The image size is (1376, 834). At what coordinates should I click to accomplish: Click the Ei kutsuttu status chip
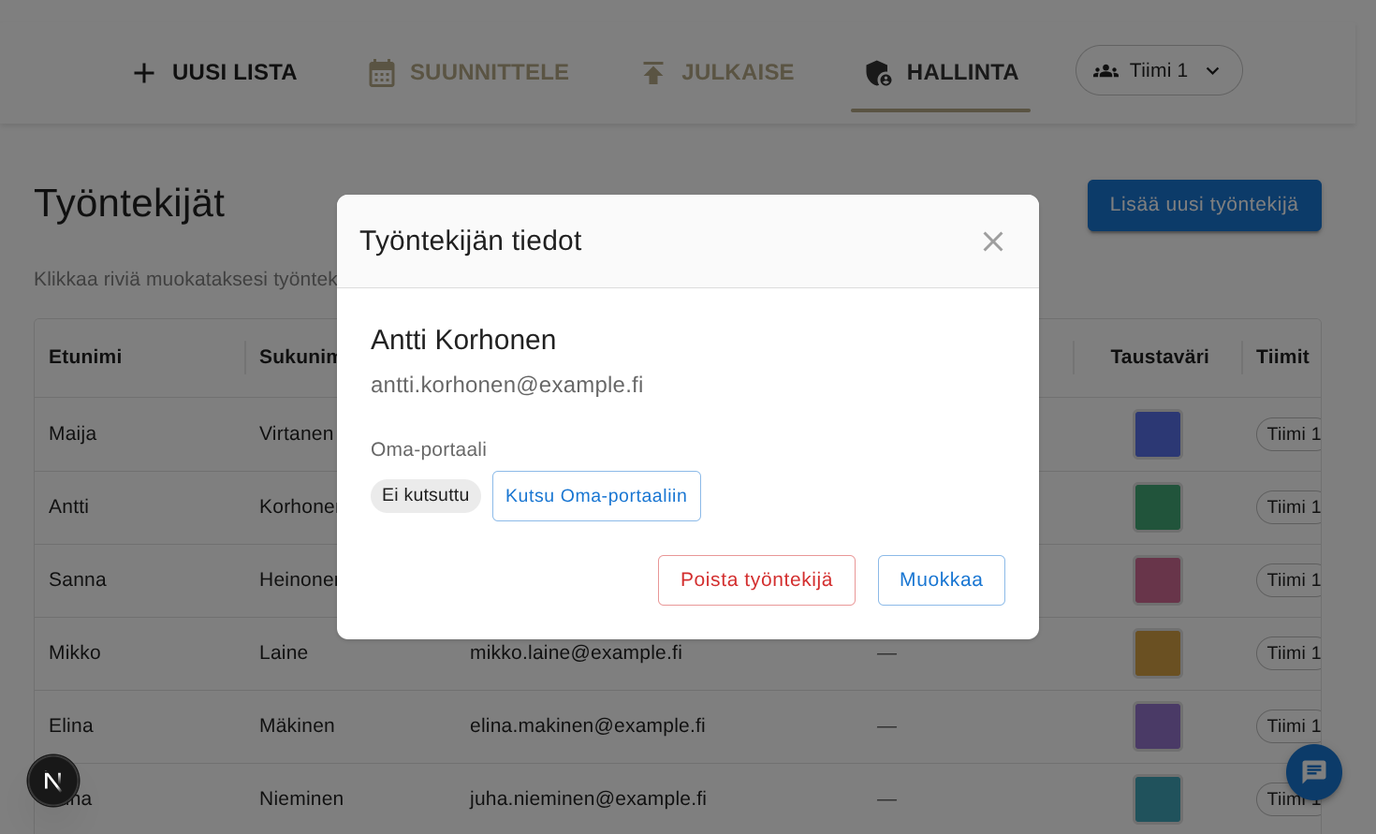pos(426,496)
